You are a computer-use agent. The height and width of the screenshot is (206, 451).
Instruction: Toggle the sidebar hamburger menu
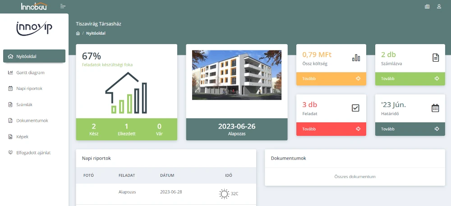(63, 6)
